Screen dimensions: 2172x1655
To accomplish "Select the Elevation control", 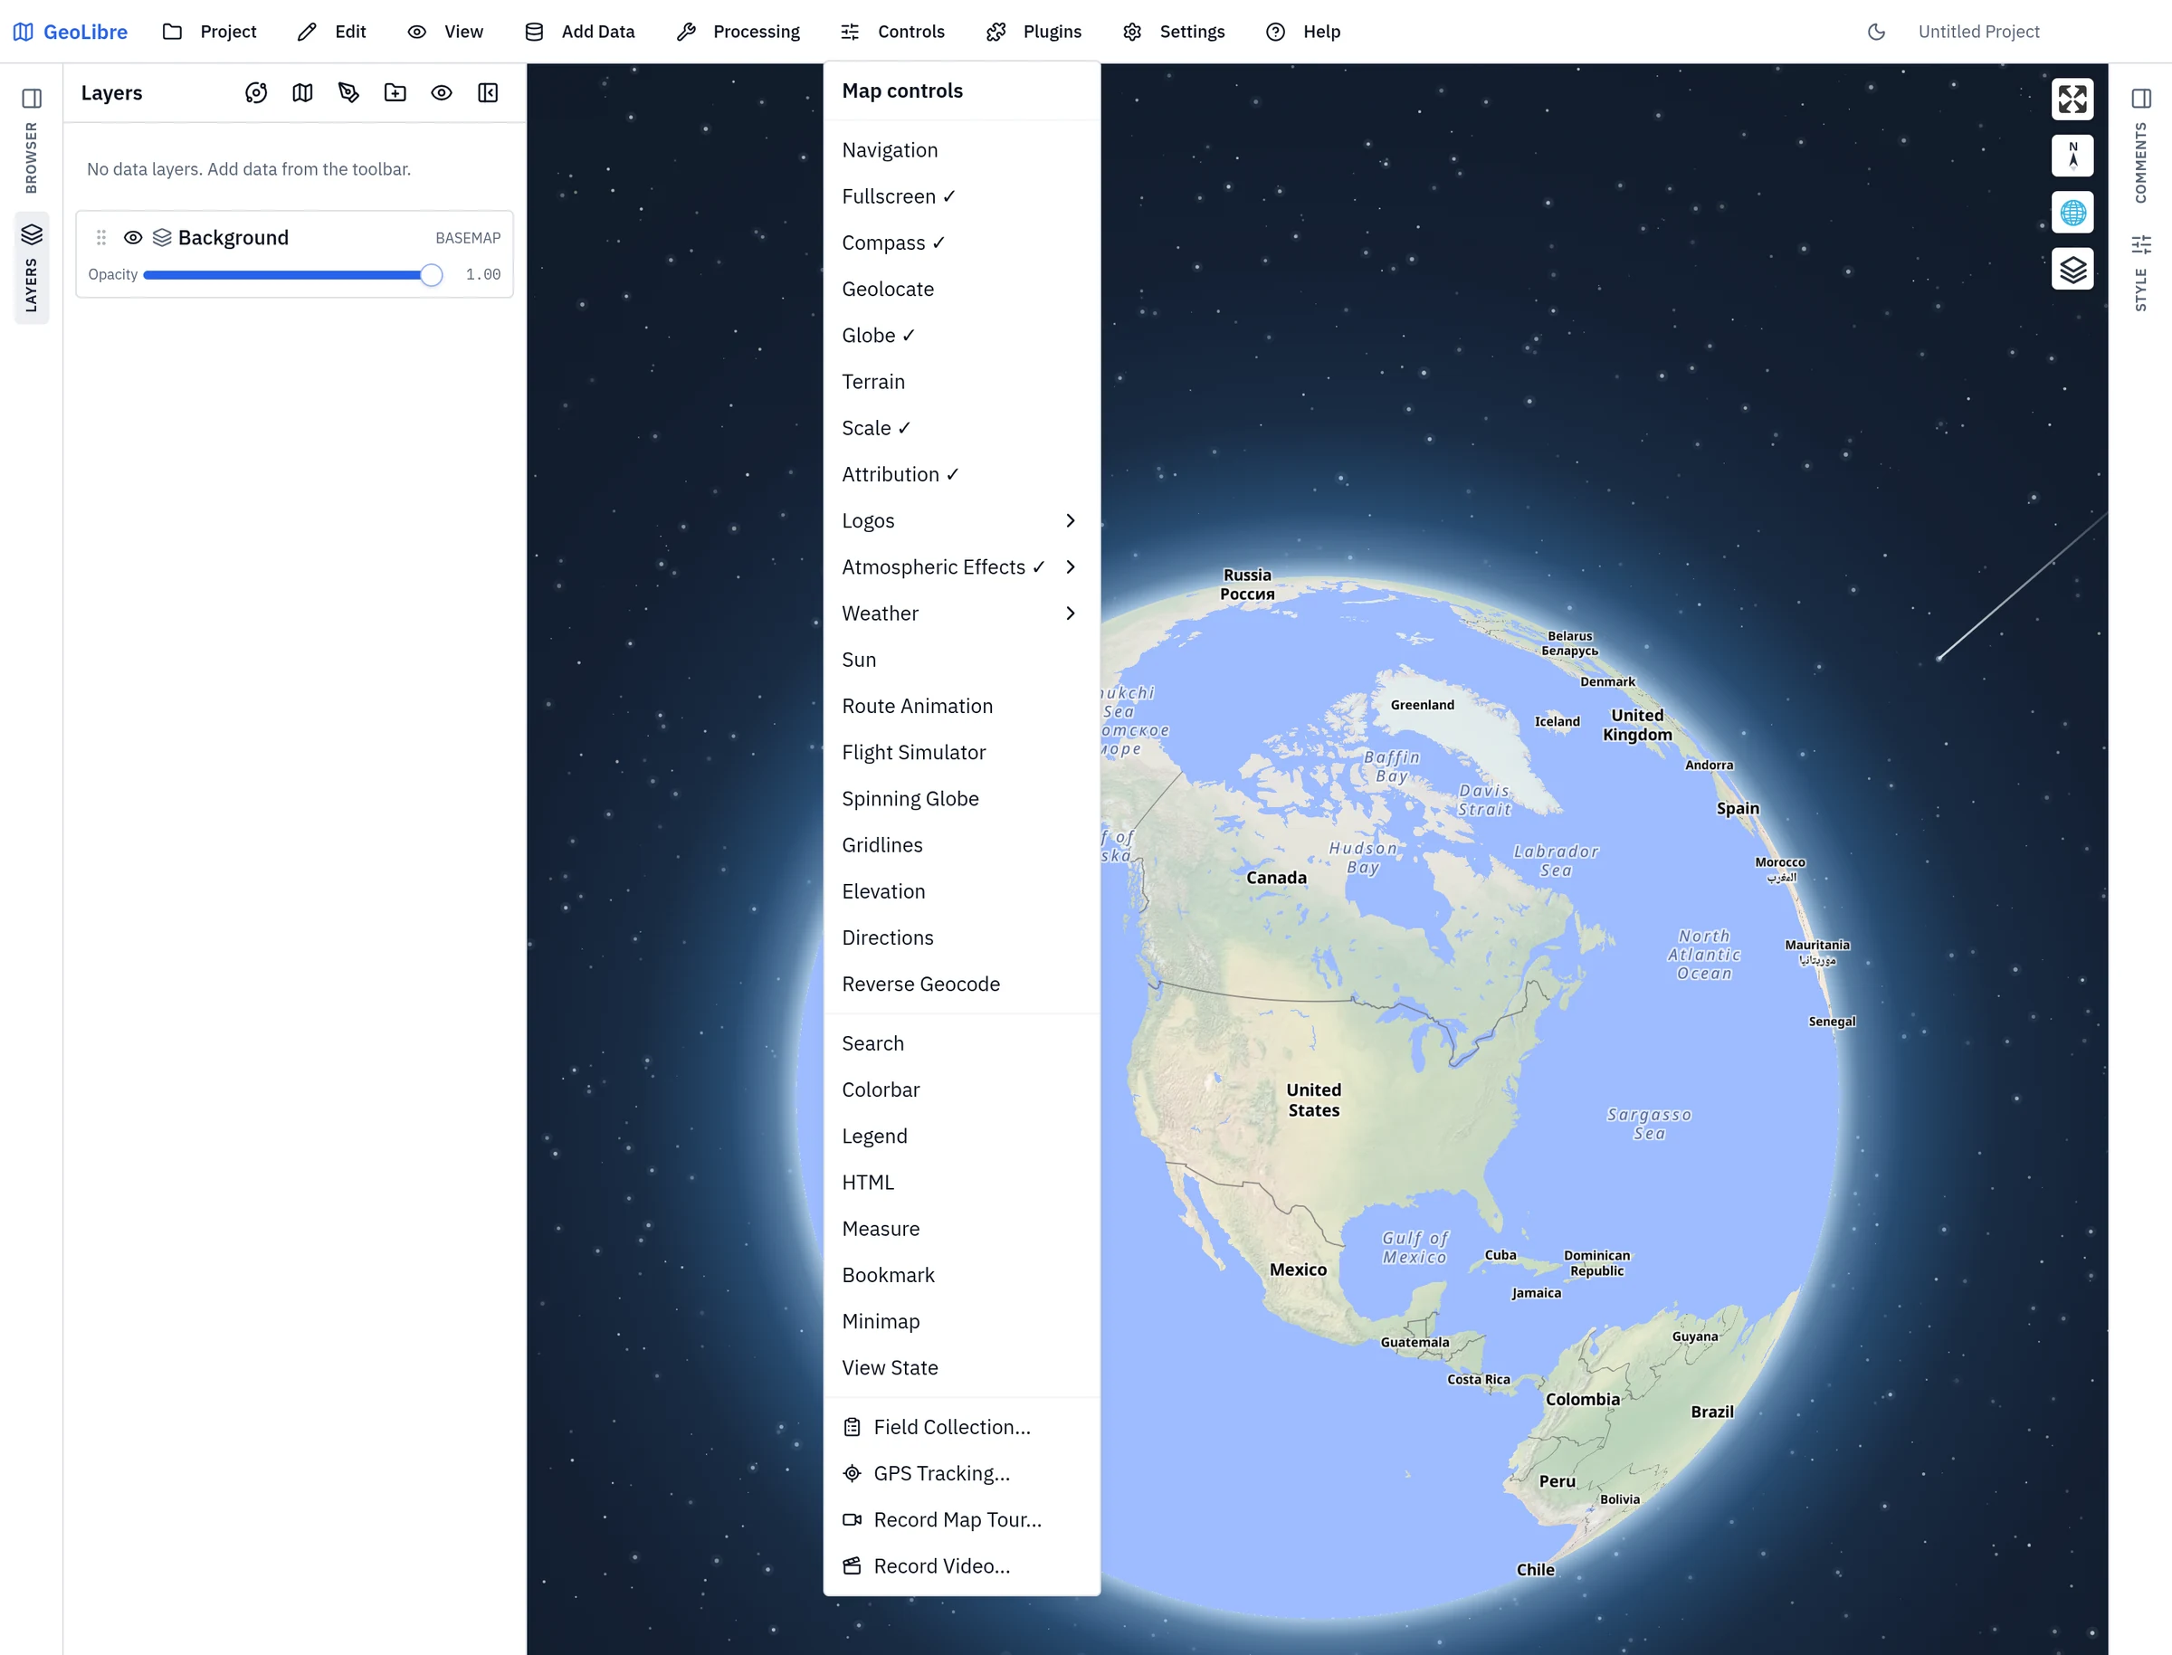I will 961,890.
